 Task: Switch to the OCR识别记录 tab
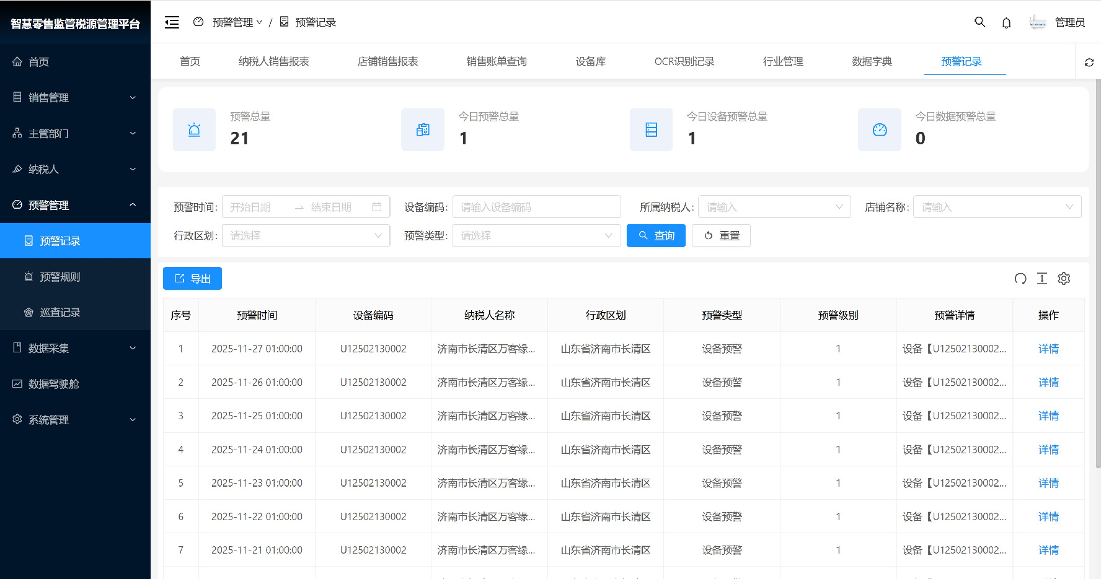(684, 61)
